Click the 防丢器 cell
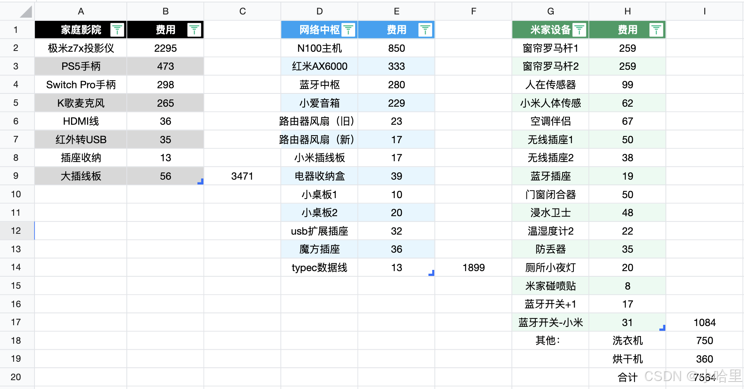Image resolution: width=744 pixels, height=389 pixels. [x=551, y=249]
